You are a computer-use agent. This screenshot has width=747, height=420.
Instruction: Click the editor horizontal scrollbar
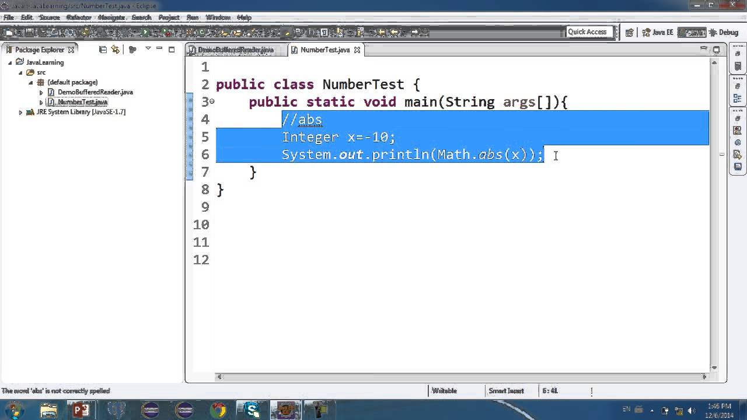click(461, 377)
